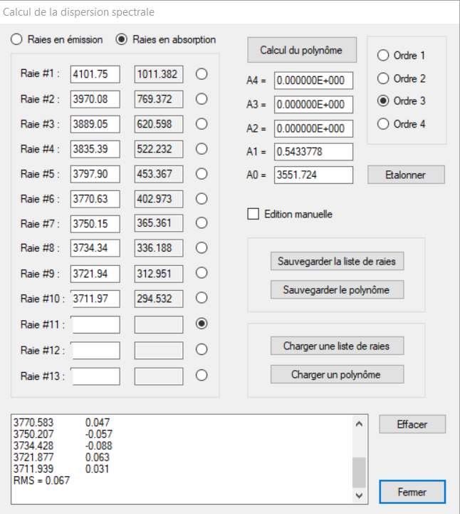Click the Calcul du polynôme button
This screenshot has height=514, width=460.
coord(301,50)
